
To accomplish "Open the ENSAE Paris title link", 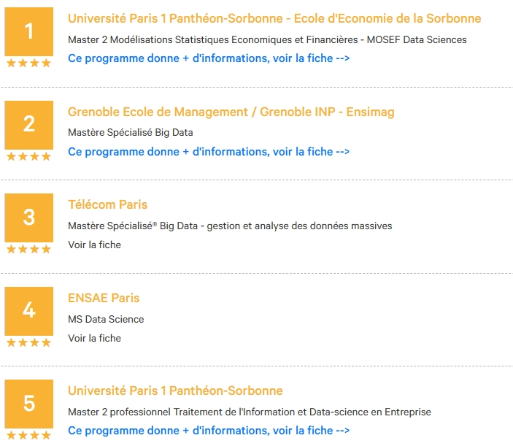I will [104, 298].
